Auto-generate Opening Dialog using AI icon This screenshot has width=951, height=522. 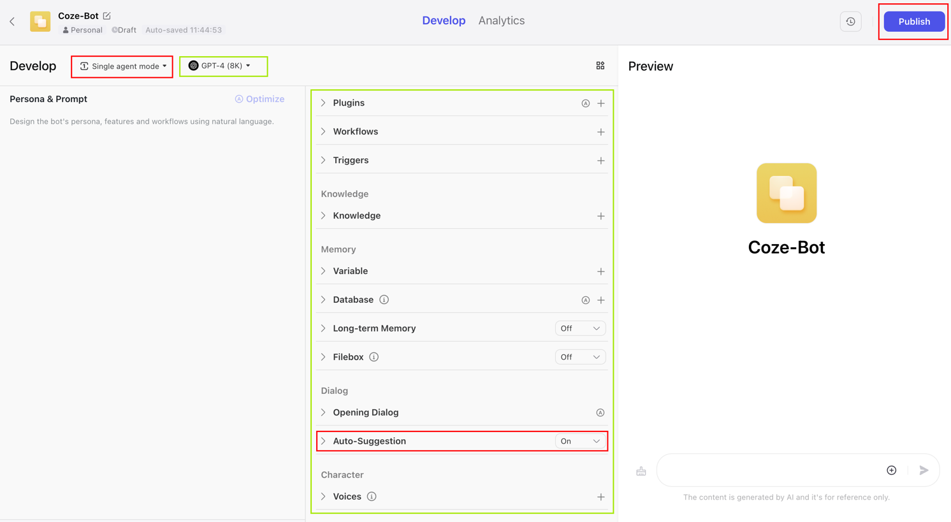pyautogui.click(x=600, y=413)
